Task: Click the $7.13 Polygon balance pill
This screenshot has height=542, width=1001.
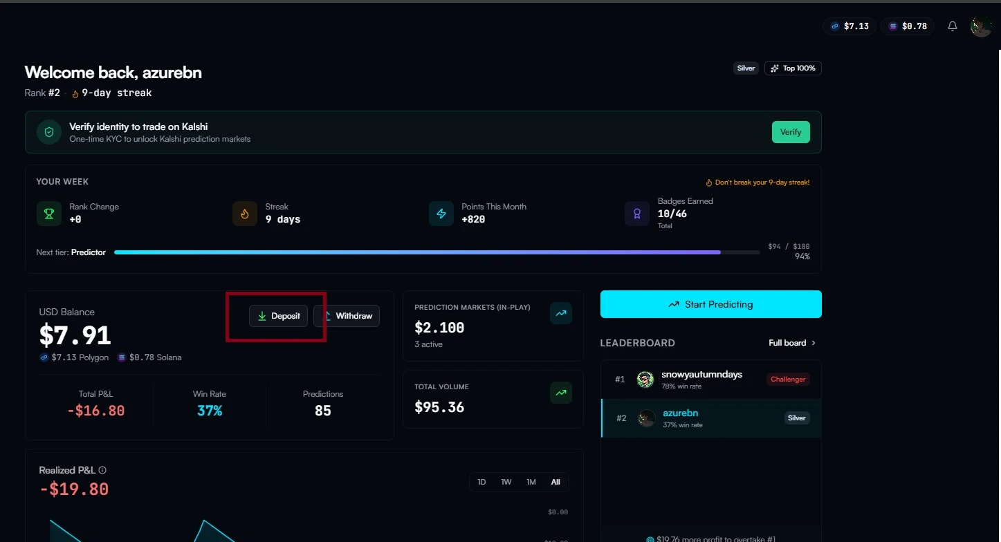Action: 850,26
